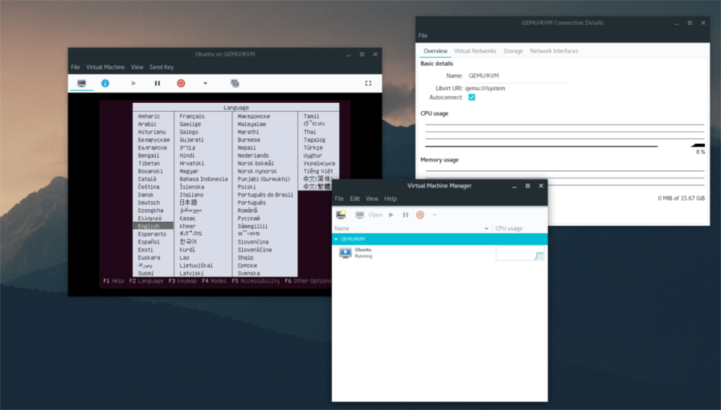Select the console display icon in Ubuntu window
This screenshot has height=410, width=721.
pos(81,82)
